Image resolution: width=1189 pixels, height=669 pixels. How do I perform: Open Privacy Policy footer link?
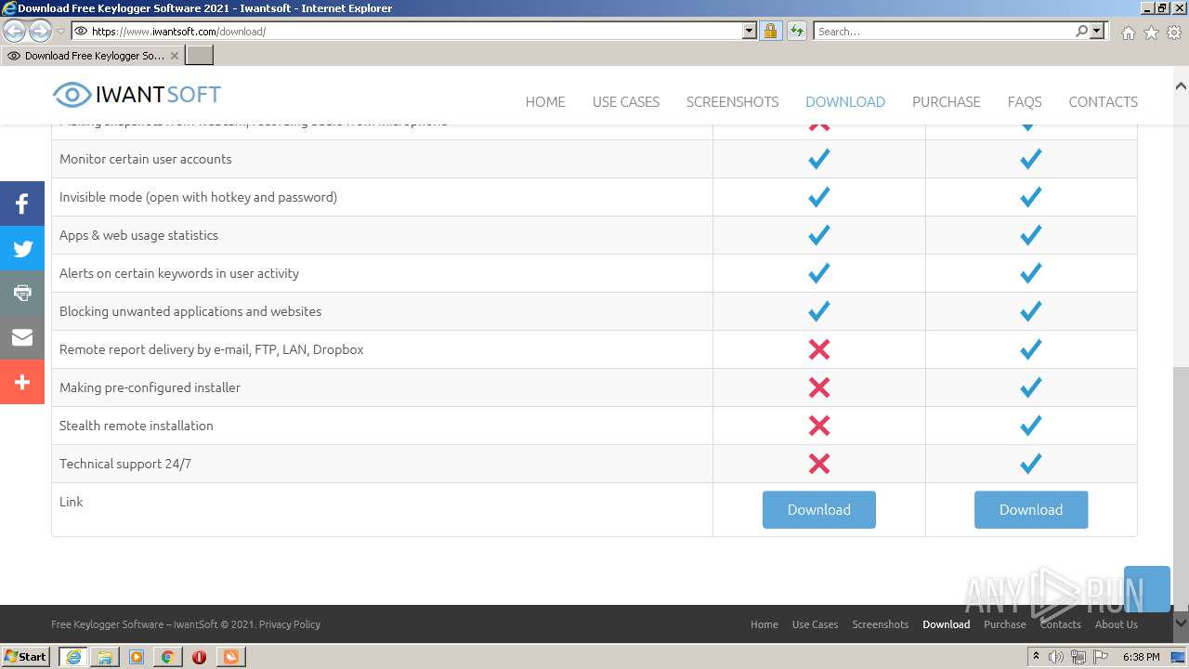click(290, 624)
